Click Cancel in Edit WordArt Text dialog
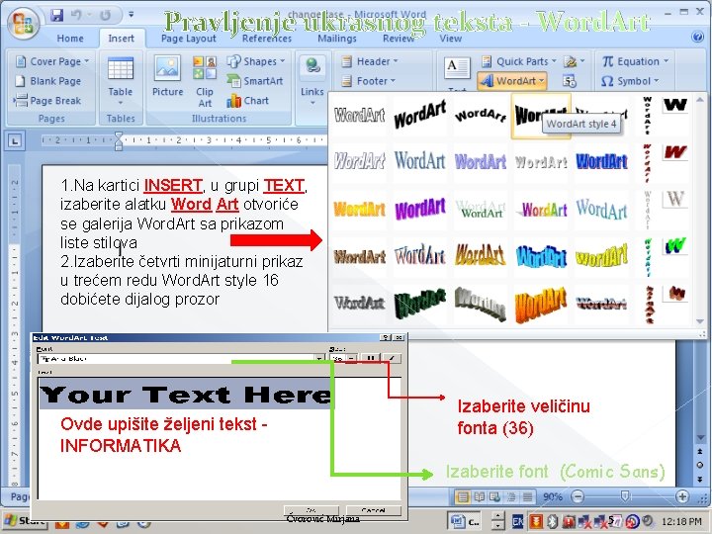712x534 pixels. coord(373,510)
